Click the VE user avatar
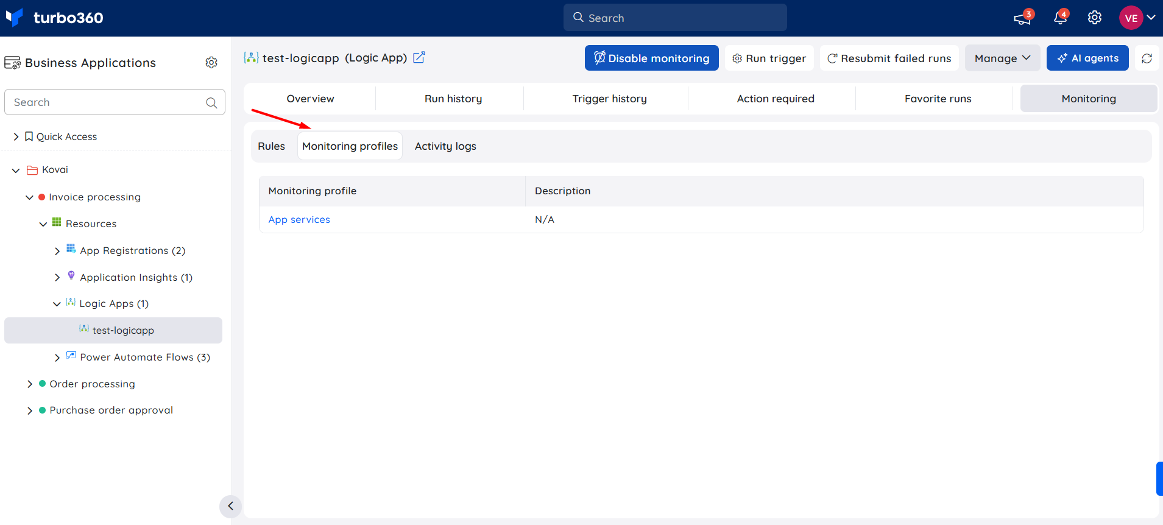This screenshot has height=525, width=1163. point(1131,18)
